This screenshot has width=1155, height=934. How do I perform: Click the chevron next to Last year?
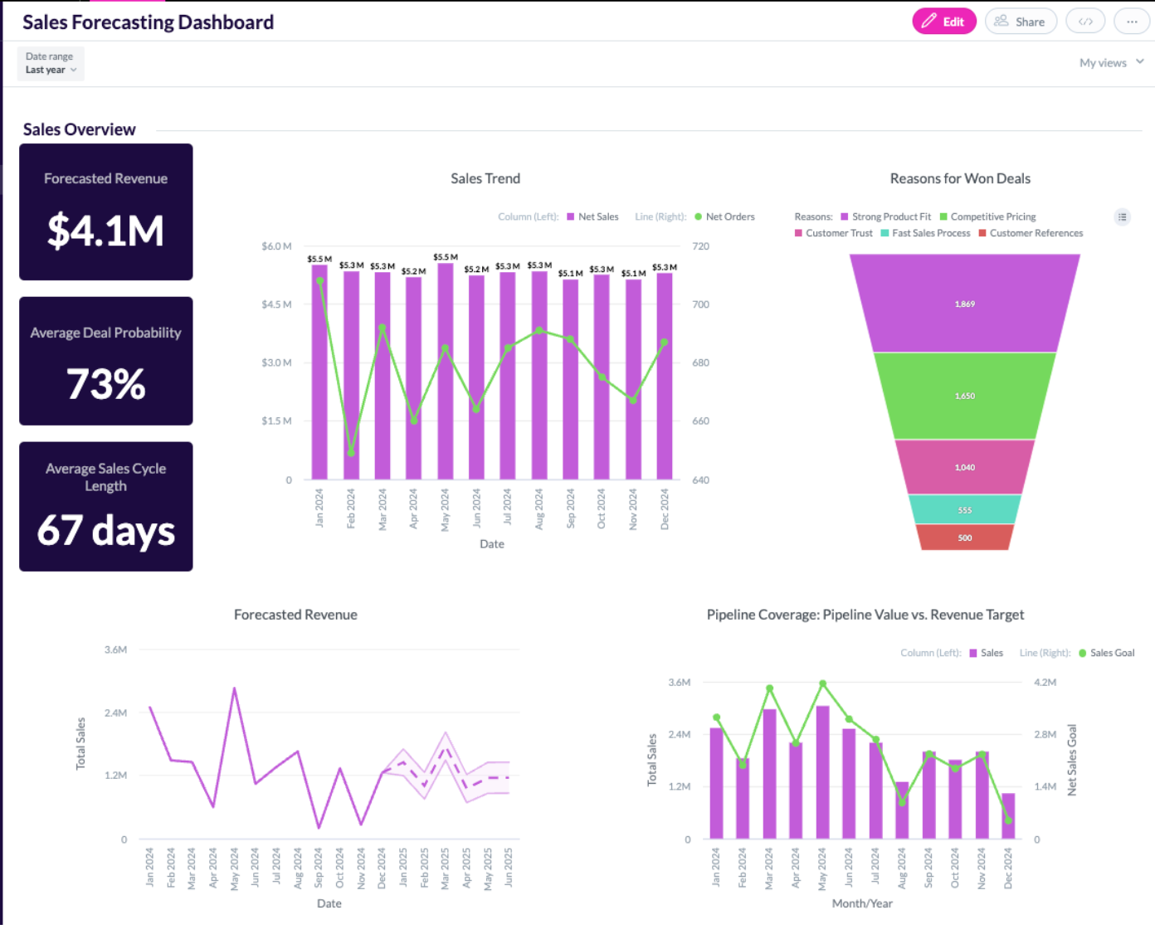coord(74,71)
